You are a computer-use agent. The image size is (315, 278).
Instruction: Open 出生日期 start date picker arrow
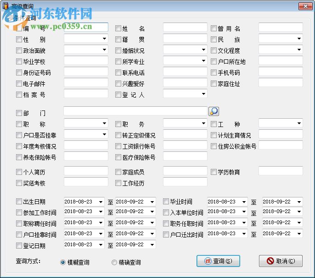[x=101, y=202]
